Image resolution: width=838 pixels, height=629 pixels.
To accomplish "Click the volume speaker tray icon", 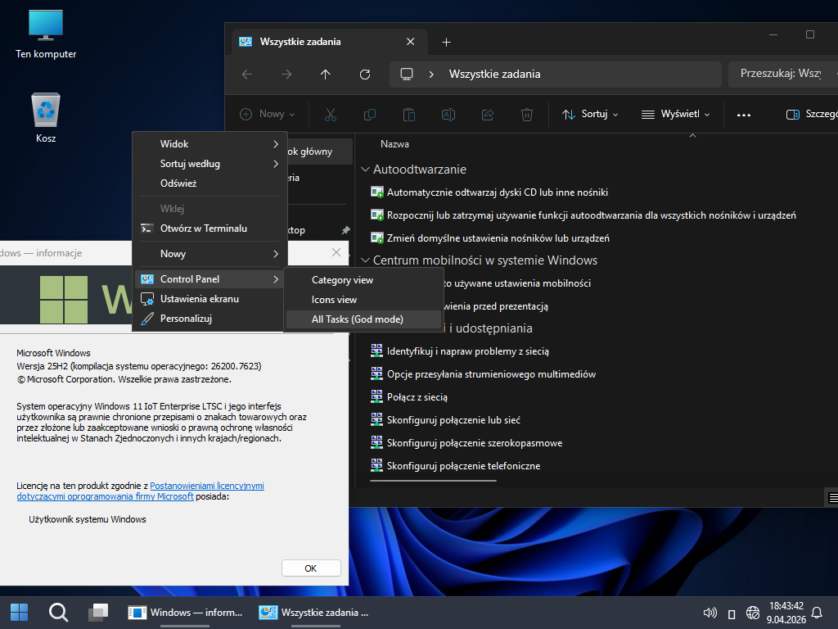I will point(710,613).
